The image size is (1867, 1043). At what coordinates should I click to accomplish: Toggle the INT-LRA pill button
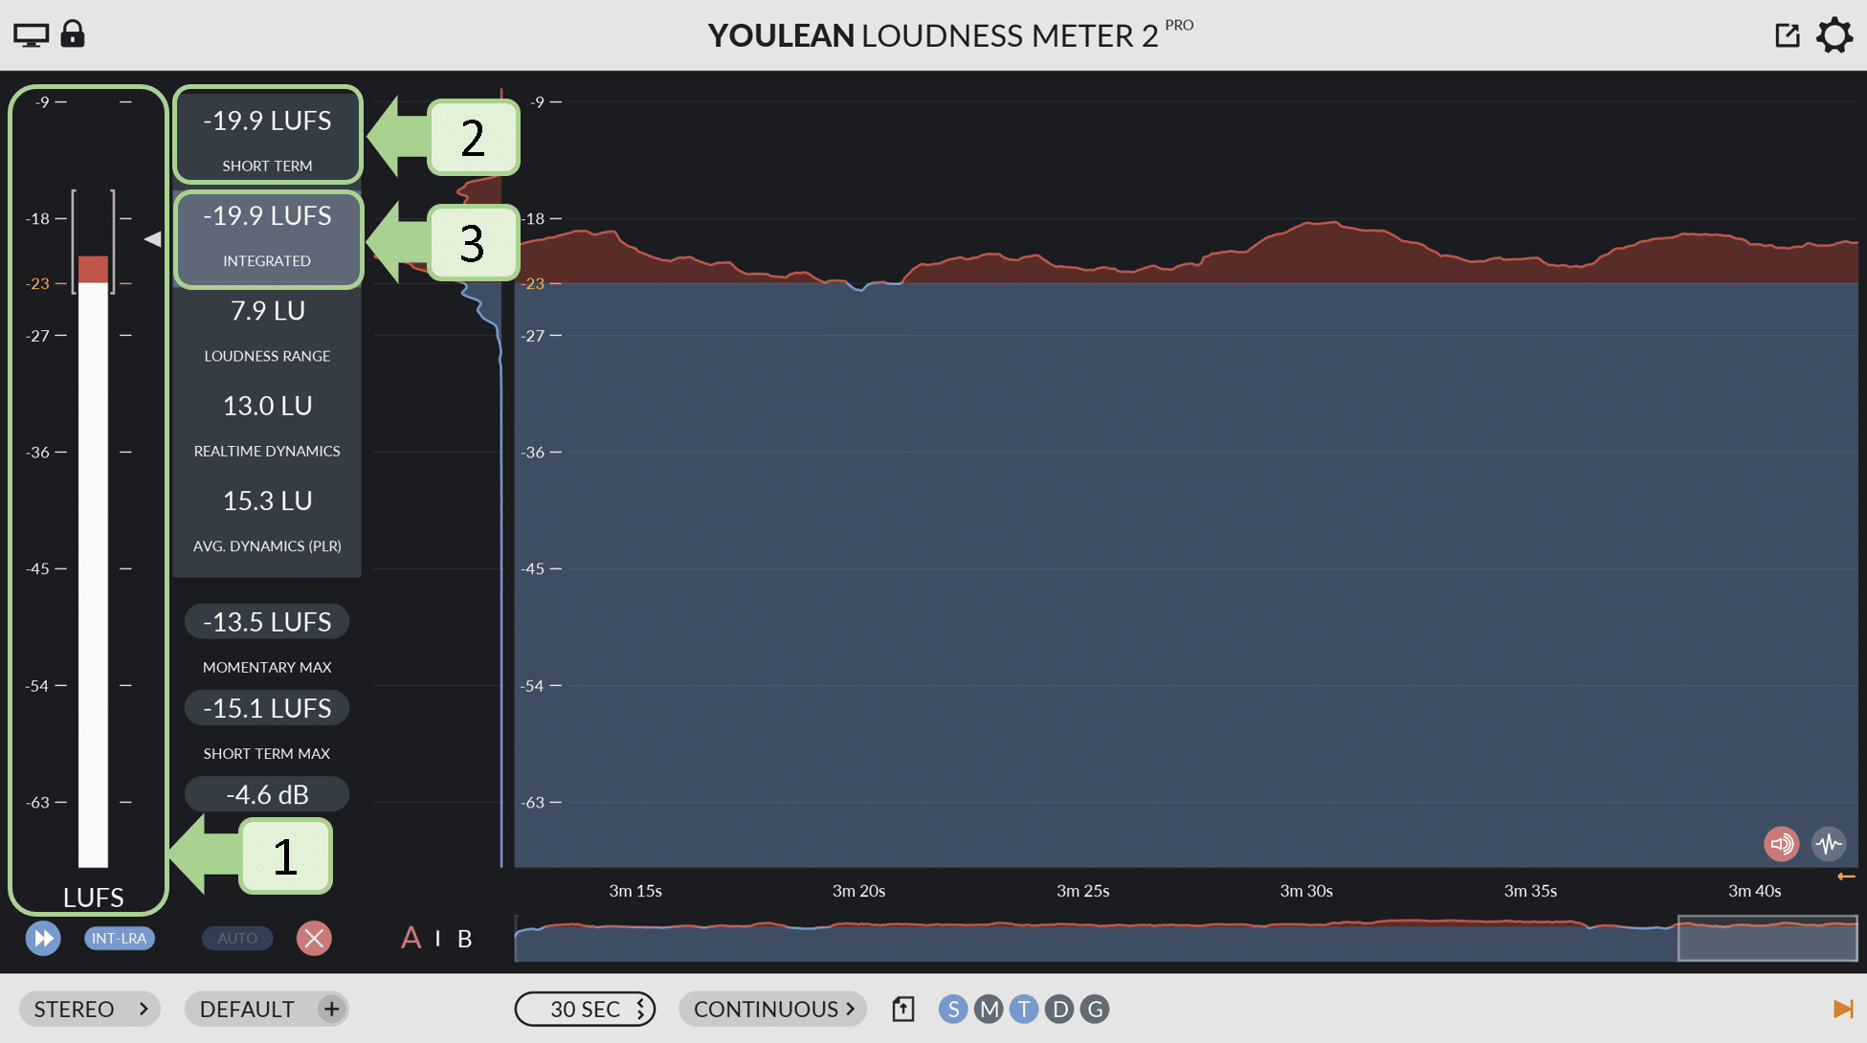120,938
